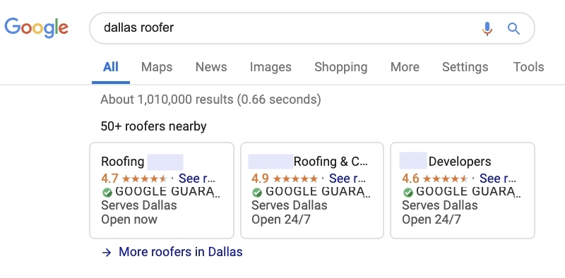Click green Google Guaranteed badge on first card

click(107, 193)
